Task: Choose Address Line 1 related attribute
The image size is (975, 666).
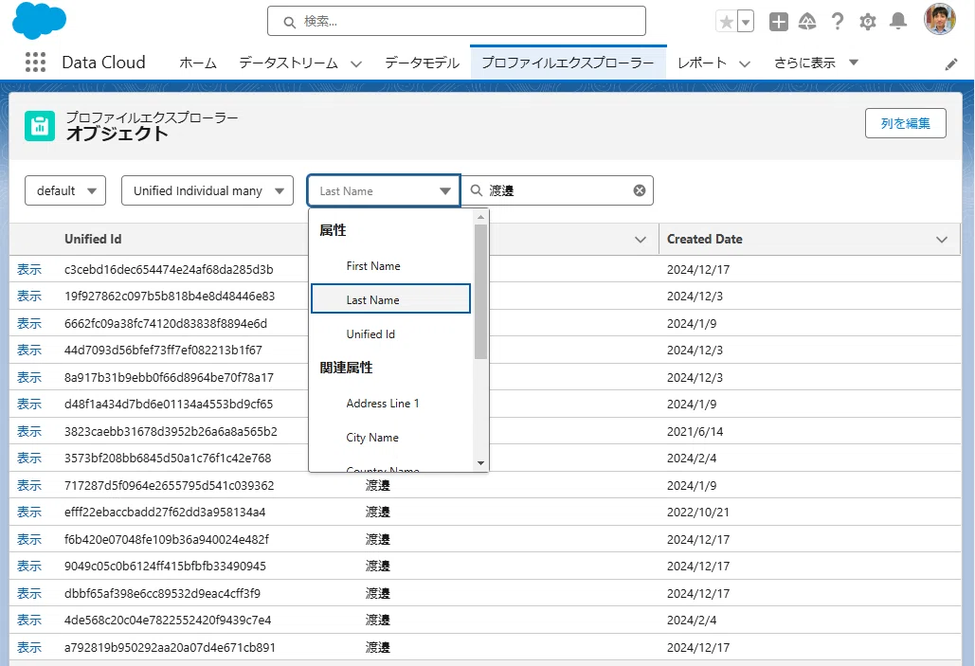Action: click(x=390, y=403)
